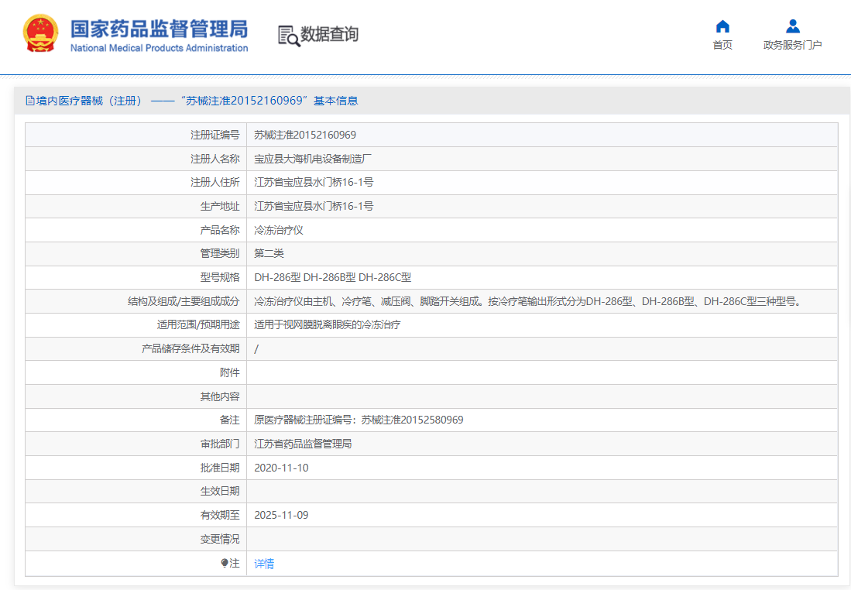This screenshot has height=590, width=851.
Task: Click the national emblem logo
Action: point(40,33)
